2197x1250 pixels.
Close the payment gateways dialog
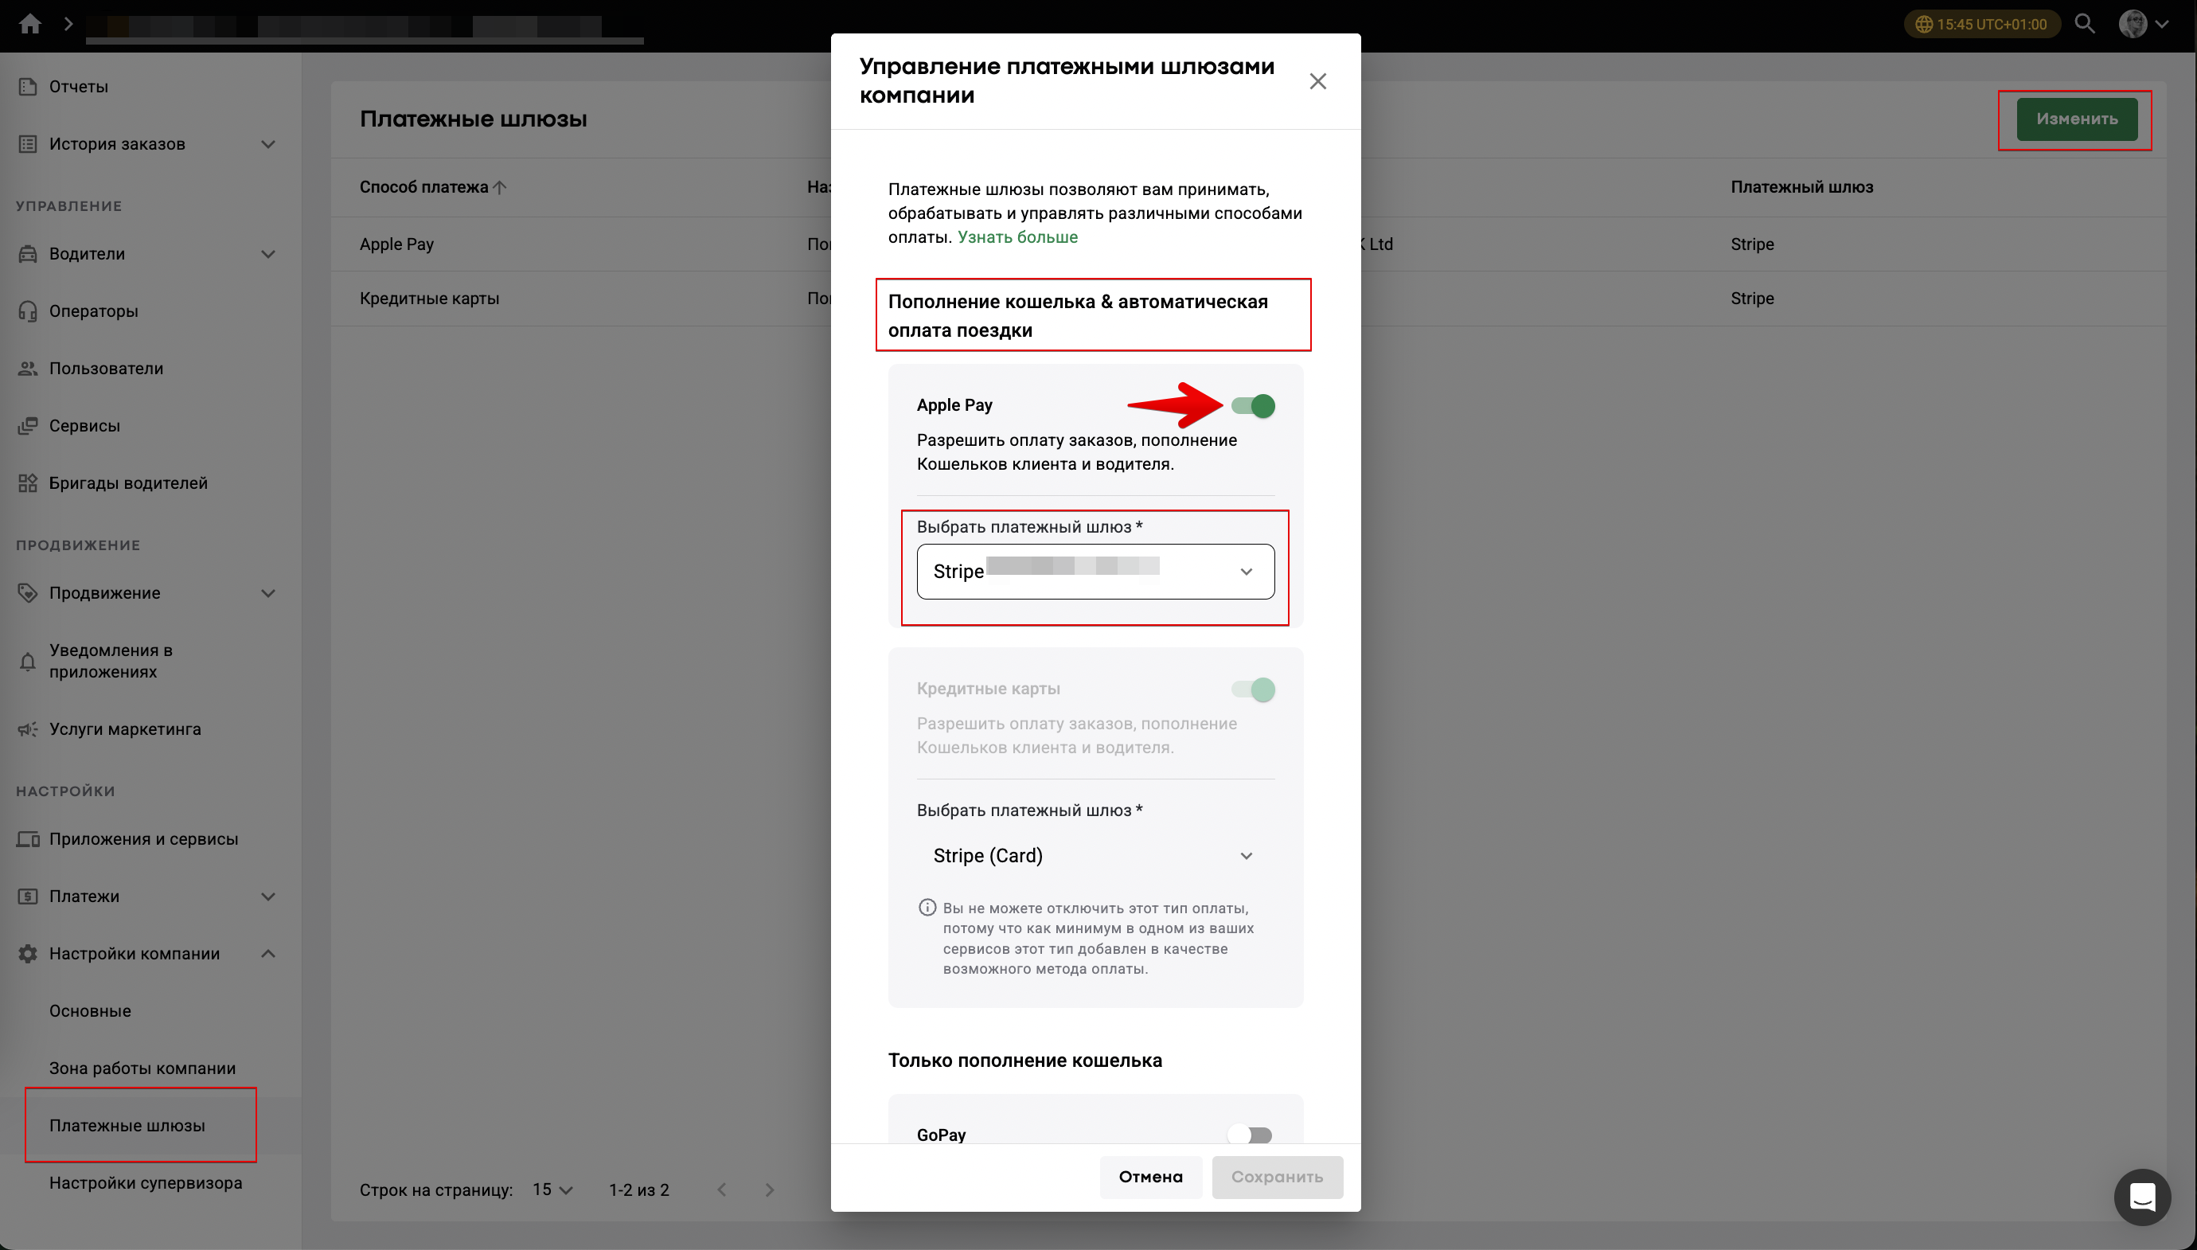1317,81
